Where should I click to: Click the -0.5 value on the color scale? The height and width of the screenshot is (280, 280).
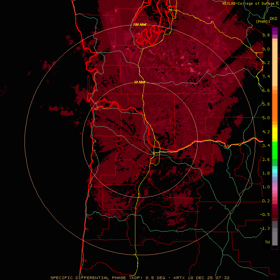pyautogui.click(x=265, y=215)
